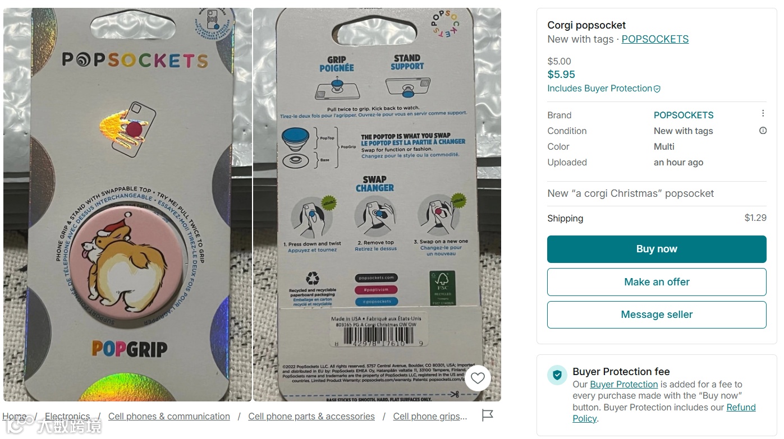Open the Buyer Protection link in fee text
This screenshot has width=784, height=439.
[623, 385]
